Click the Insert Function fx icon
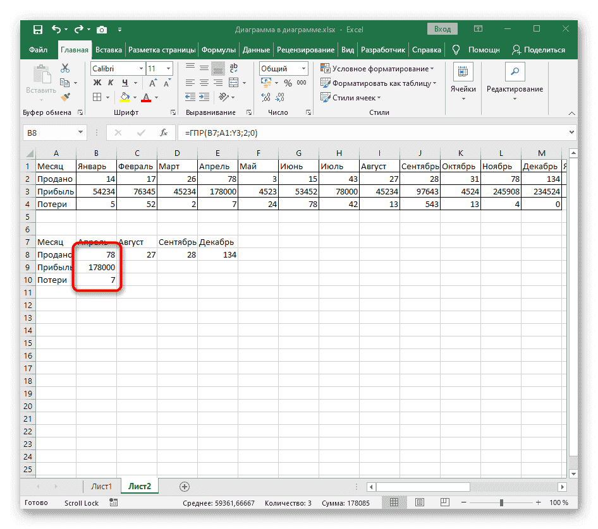 click(164, 133)
